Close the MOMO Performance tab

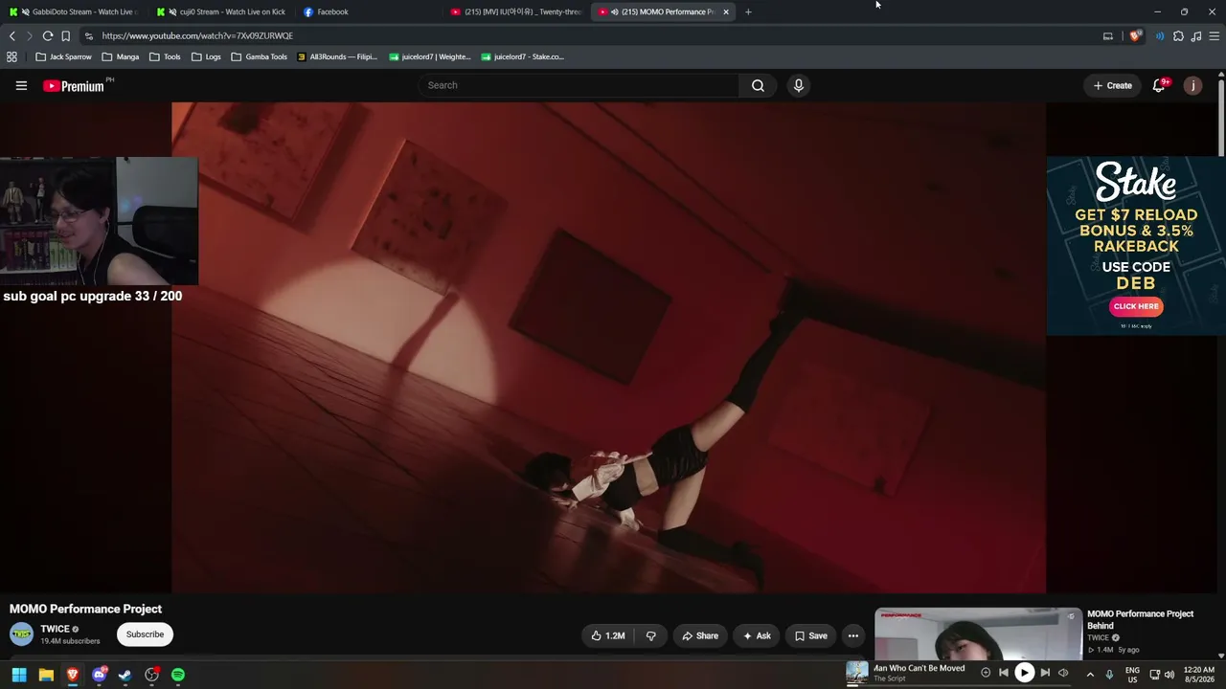coord(726,11)
